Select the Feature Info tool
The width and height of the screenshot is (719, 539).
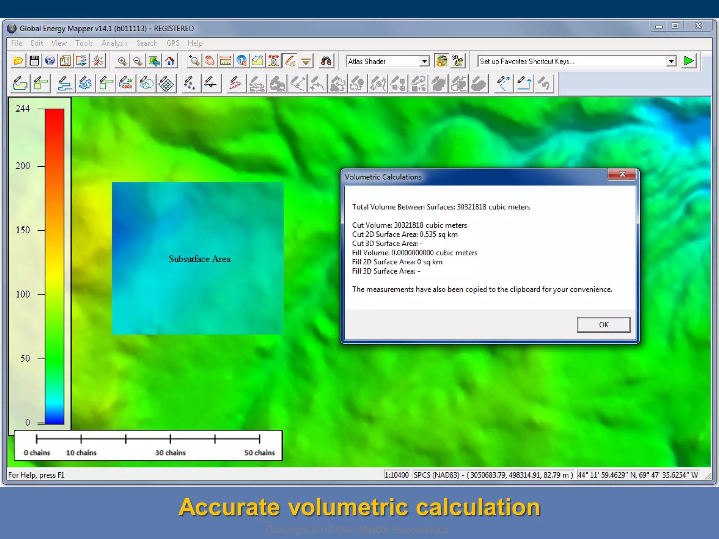[242, 61]
